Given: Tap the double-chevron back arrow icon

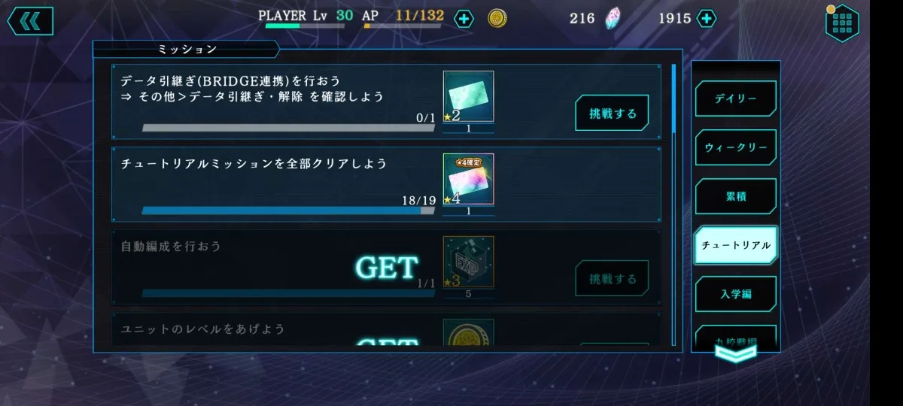Looking at the screenshot, I should [30, 21].
